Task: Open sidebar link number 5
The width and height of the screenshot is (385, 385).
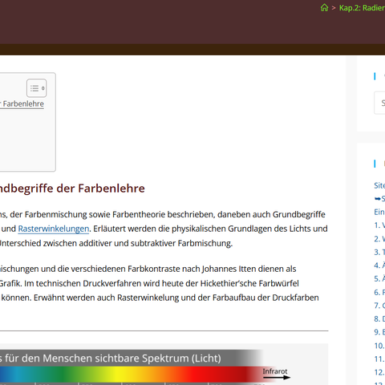Action: pos(379,278)
